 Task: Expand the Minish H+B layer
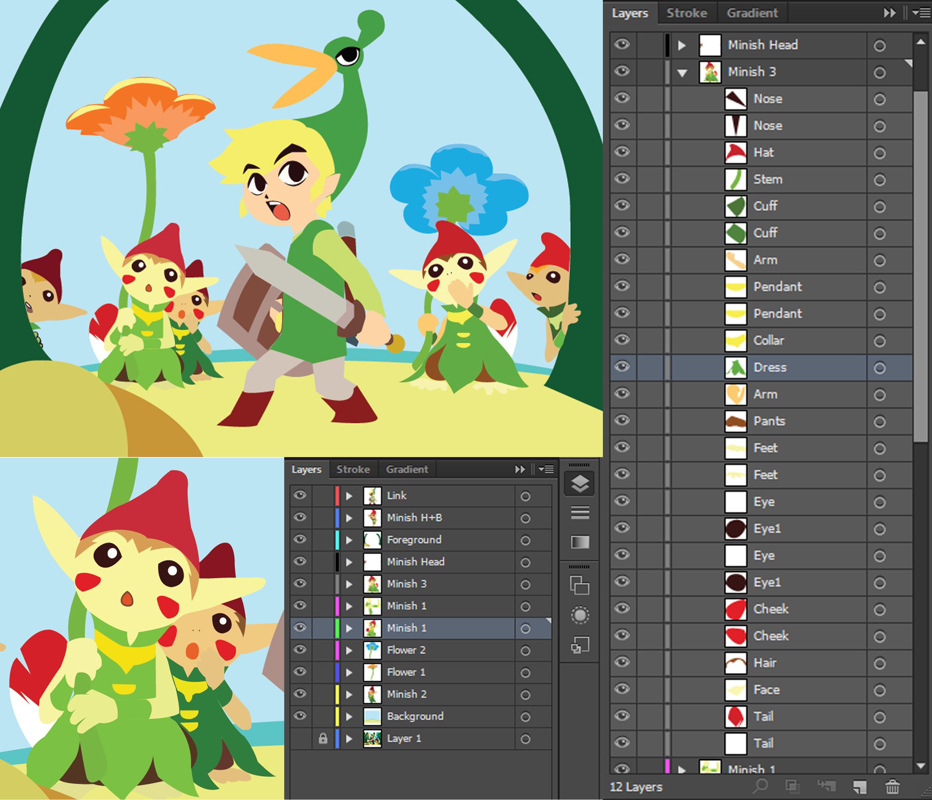(349, 518)
